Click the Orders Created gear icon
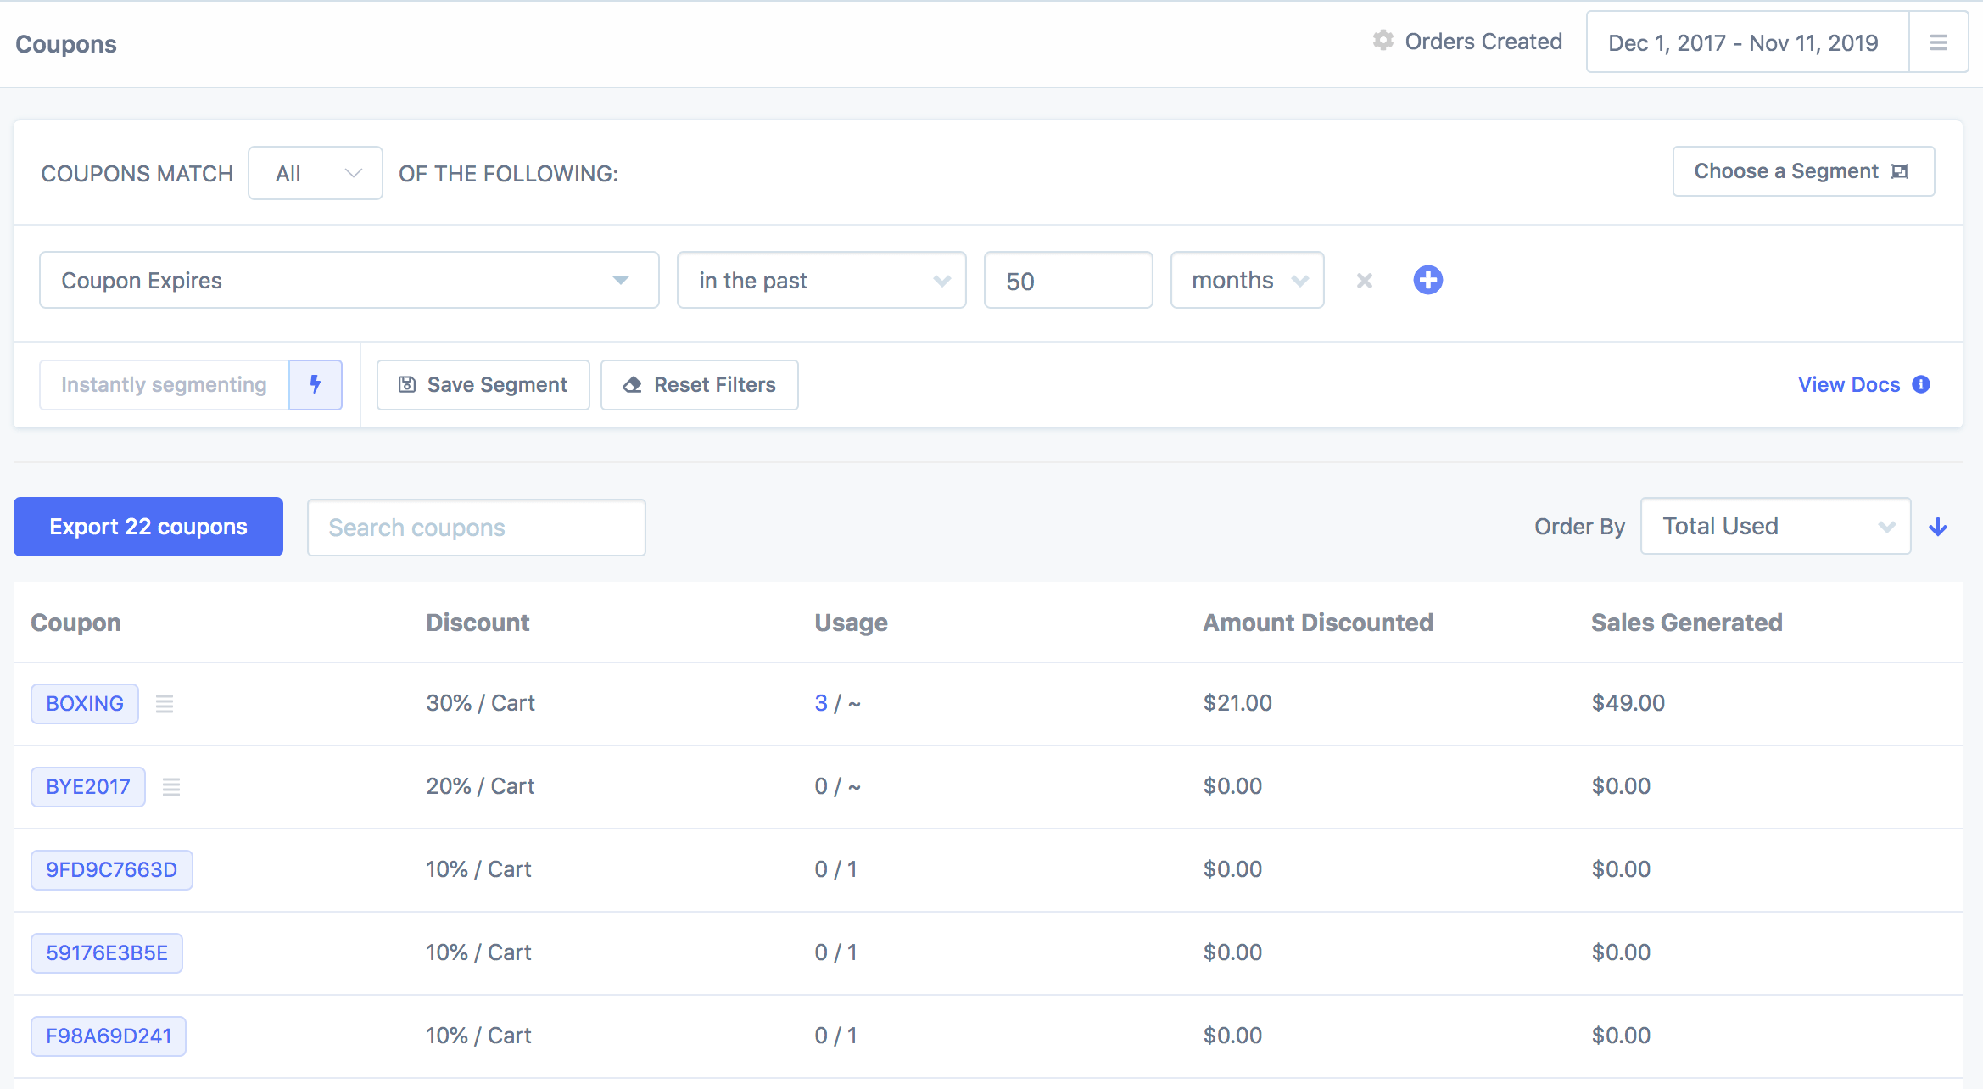This screenshot has width=1983, height=1089. pos(1383,41)
